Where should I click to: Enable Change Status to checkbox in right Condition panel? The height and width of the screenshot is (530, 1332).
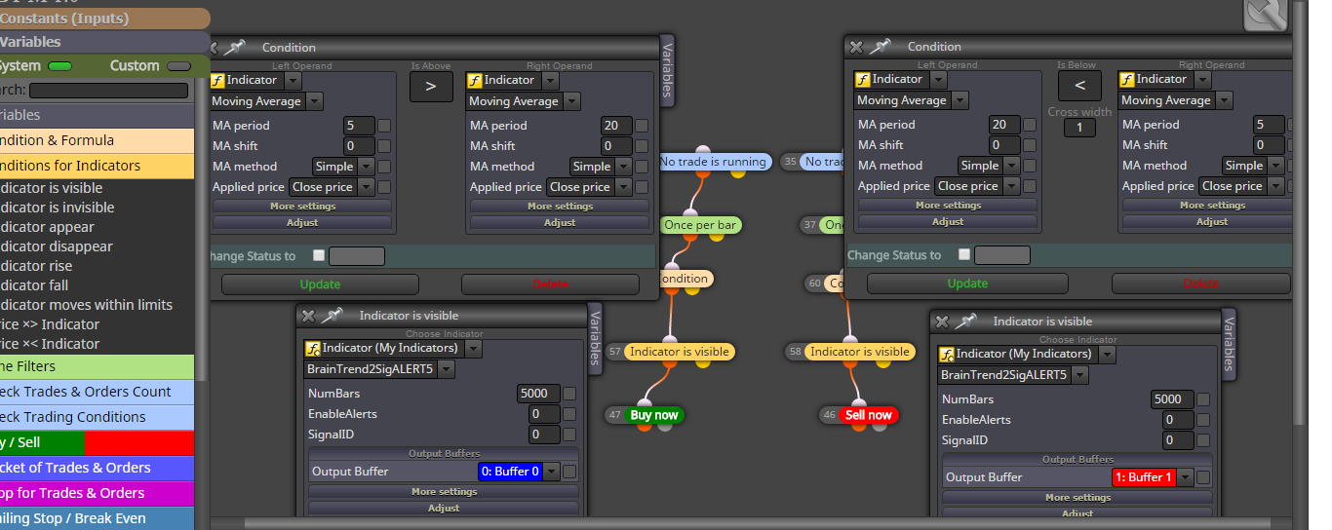click(963, 254)
